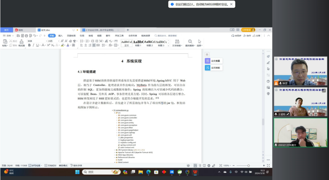Screen dimensions: 329x180
Task: Click the Paste (粘贴) clipboard icon
Action: coord(5,41)
